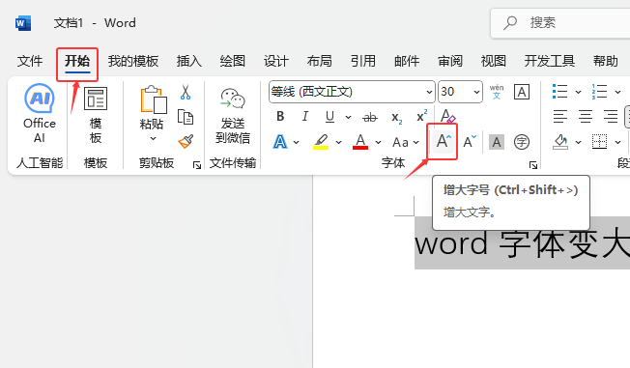Switch to 绘图 tab
The width and height of the screenshot is (630, 368).
pos(232,61)
